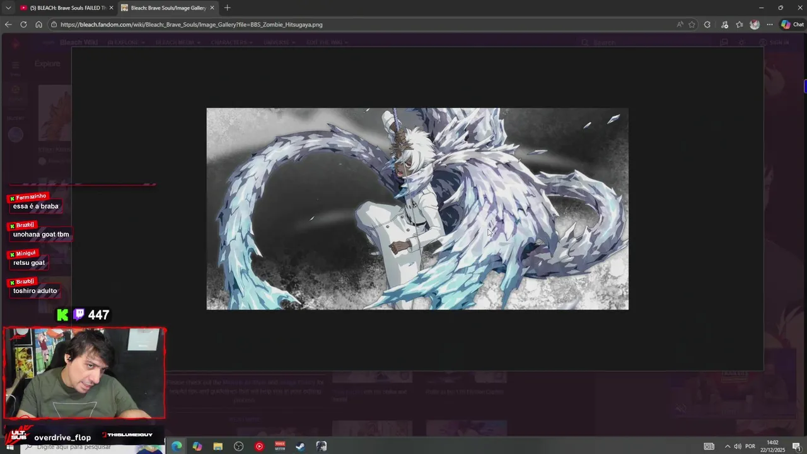The width and height of the screenshot is (807, 454).
Task: Open the Universe dropdown in wiki navigation
Action: point(279,42)
